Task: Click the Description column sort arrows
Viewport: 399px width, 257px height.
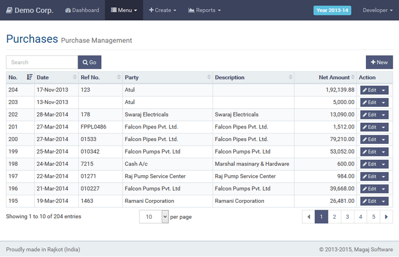Action: point(290,77)
